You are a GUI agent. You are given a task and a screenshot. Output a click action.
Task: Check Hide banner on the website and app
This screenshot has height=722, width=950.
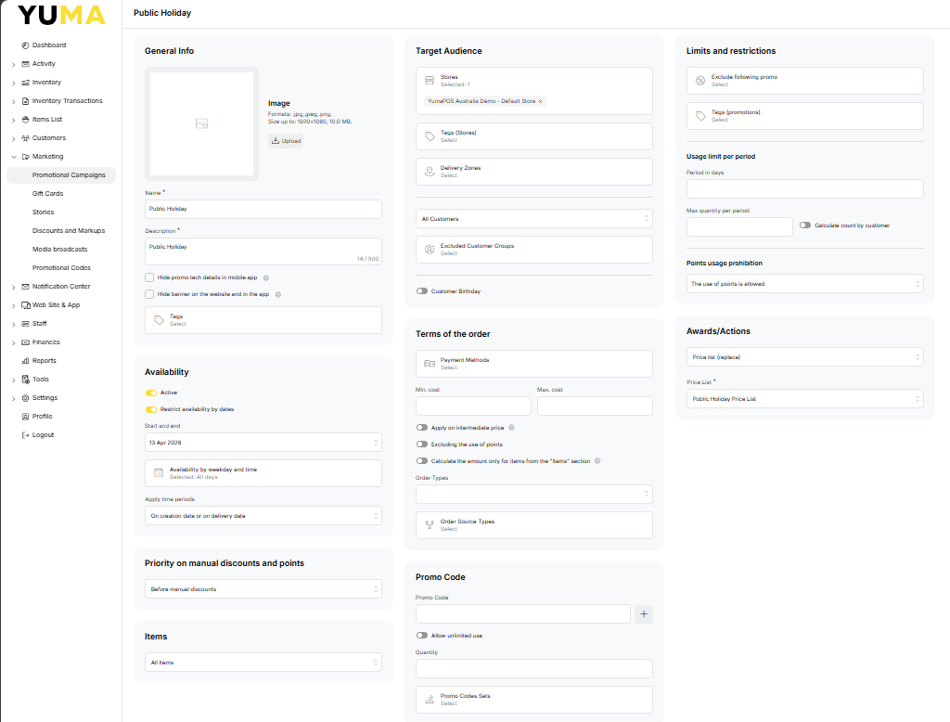coord(149,294)
